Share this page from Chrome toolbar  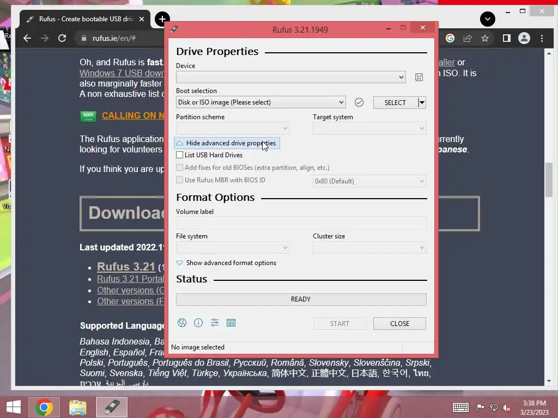pos(468,38)
